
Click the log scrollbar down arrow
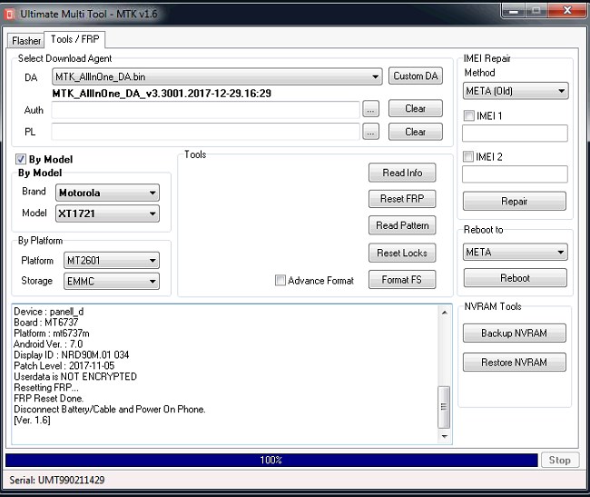tap(445, 436)
